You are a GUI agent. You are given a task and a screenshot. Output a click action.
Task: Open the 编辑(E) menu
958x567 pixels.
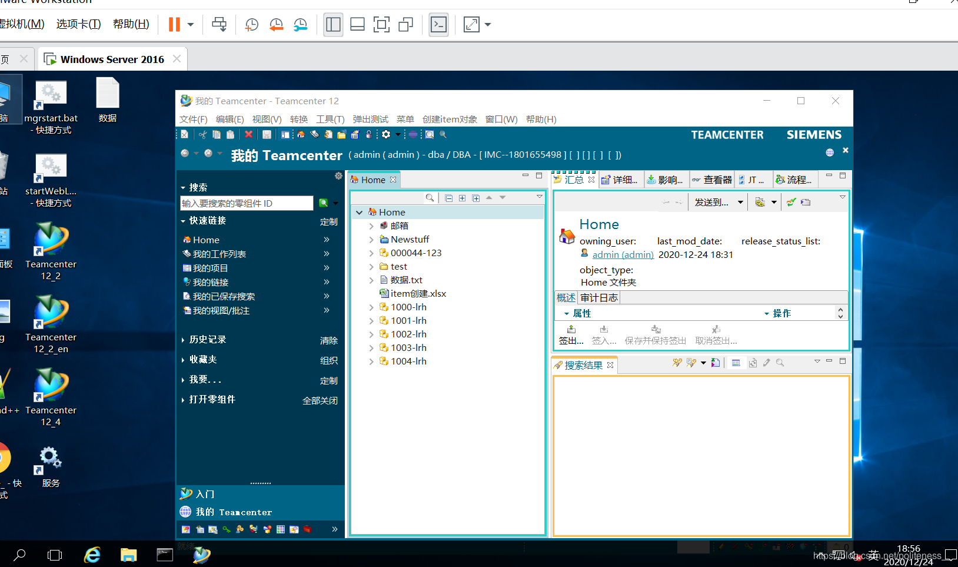(x=229, y=120)
